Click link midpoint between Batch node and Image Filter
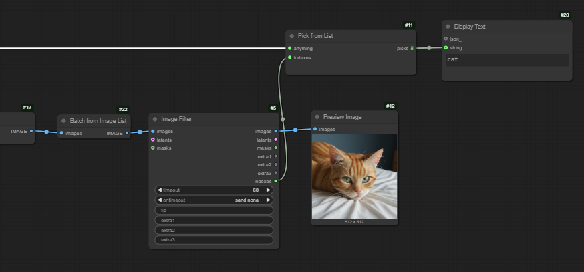This screenshot has height=272, width=584. pos(140,132)
